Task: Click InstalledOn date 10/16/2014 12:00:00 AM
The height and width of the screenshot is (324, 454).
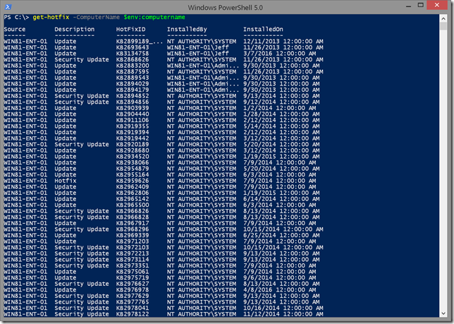Action: pos(283,308)
